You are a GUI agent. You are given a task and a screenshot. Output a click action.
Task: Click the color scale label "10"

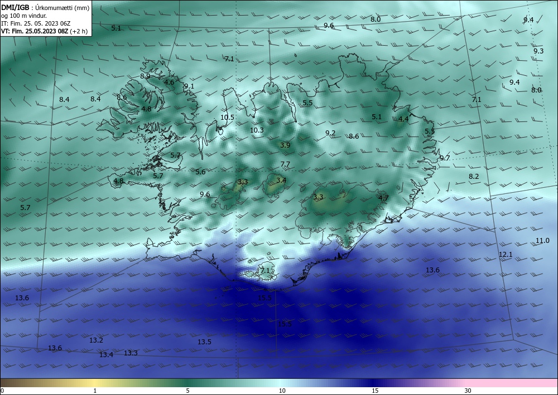click(282, 391)
